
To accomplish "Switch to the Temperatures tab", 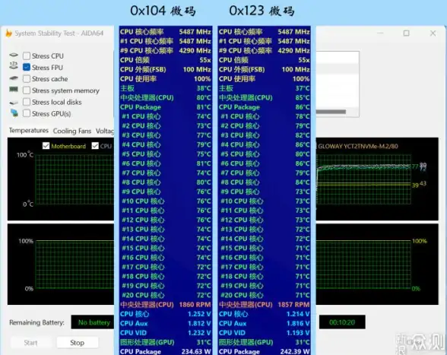I will click(29, 130).
